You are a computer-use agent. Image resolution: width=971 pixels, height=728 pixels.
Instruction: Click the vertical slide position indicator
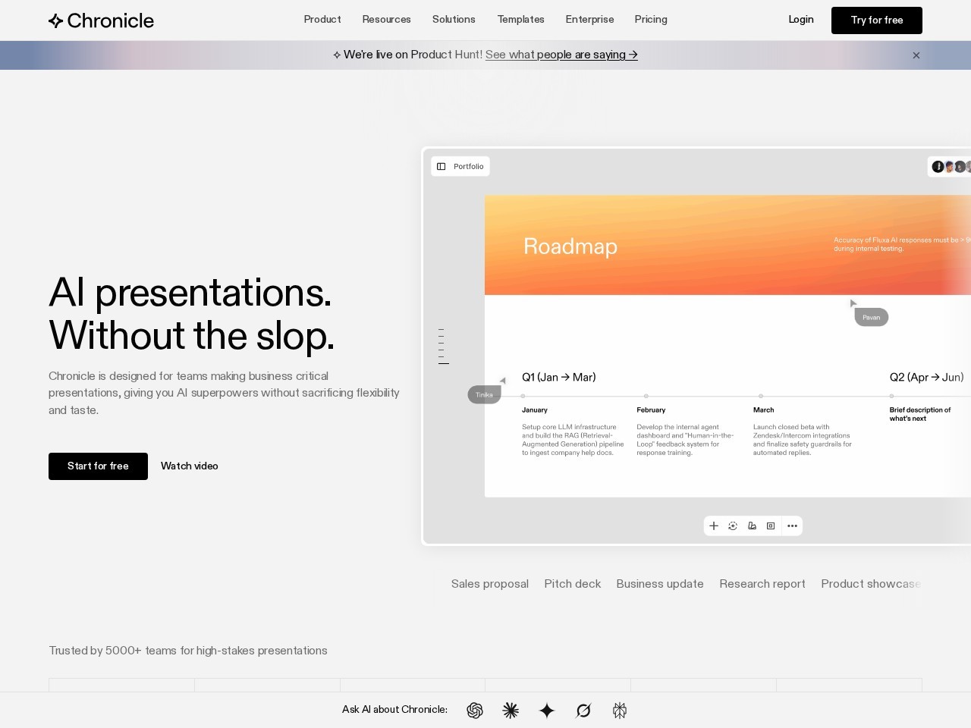442,347
